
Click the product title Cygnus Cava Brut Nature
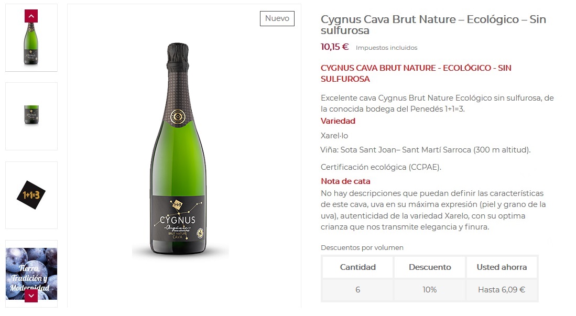(x=433, y=19)
